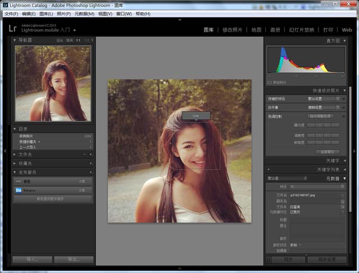Collapse the 目录 panel

point(15,129)
